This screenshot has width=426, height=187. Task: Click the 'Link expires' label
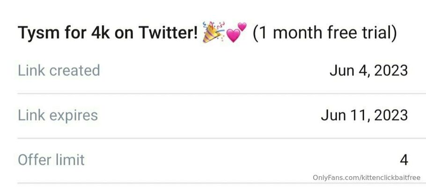tap(58, 115)
